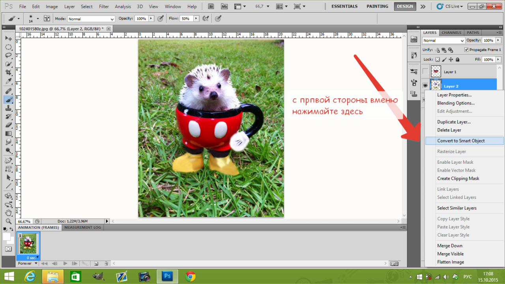The width and height of the screenshot is (505, 284).
Task: Expand the layer blend mode Normal dropdown
Action: click(443, 41)
